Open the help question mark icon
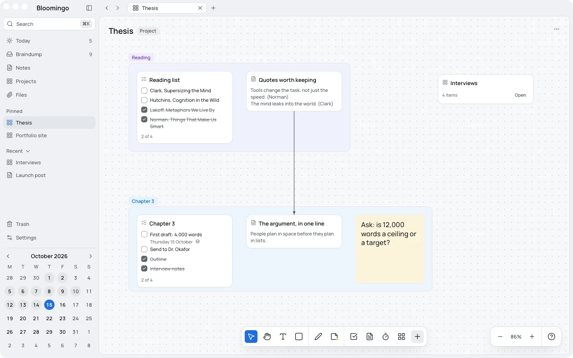This screenshot has width=573, height=358. point(552,337)
